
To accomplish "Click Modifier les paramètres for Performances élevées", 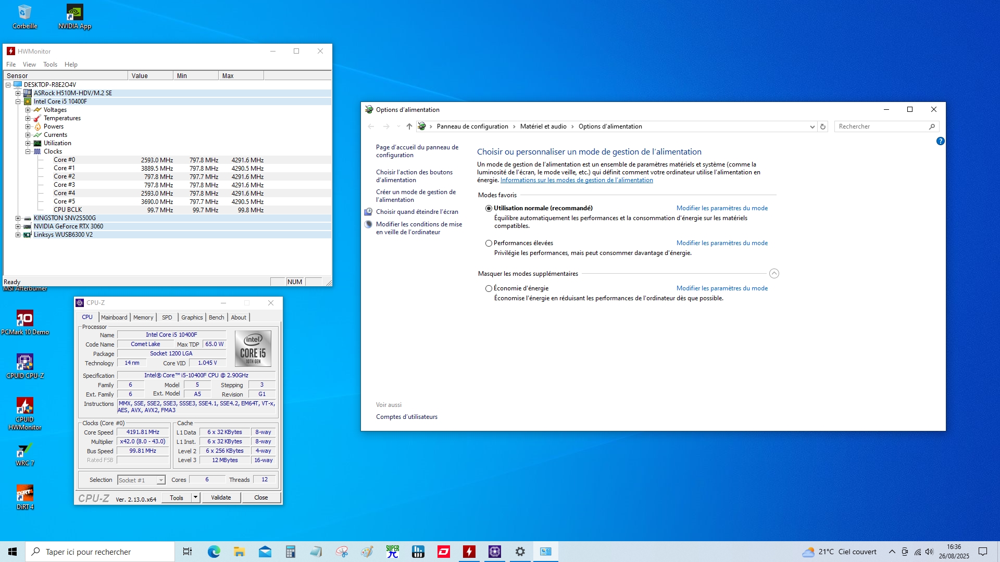I will click(x=722, y=243).
